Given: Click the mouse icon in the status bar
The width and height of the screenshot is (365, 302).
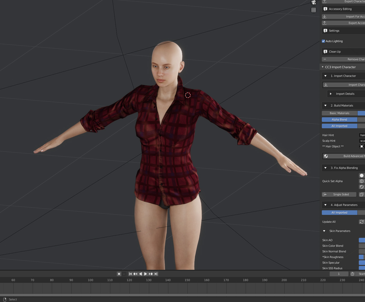Looking at the screenshot, I should (5, 299).
